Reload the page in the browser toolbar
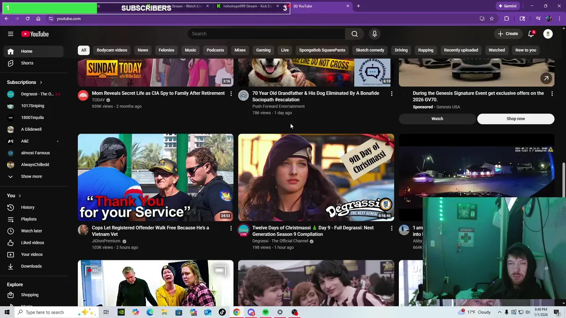This screenshot has height=318, width=566. [27, 19]
